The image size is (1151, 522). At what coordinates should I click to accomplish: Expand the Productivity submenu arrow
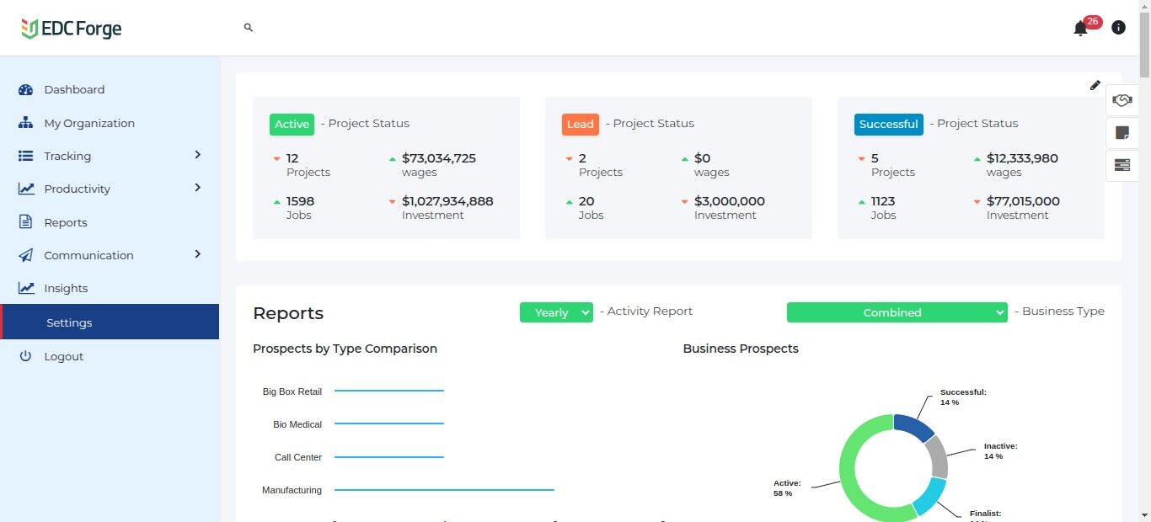pyautogui.click(x=198, y=188)
